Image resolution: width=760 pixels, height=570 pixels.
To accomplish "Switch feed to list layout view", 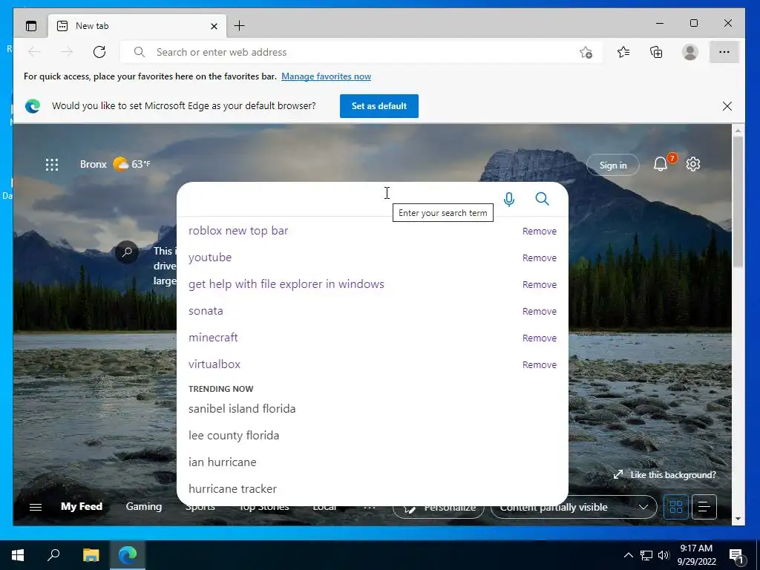I will coord(704,507).
